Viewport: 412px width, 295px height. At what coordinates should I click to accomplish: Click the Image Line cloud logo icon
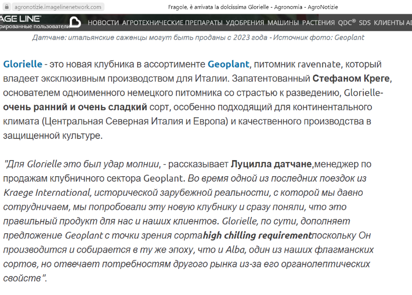(x=75, y=22)
